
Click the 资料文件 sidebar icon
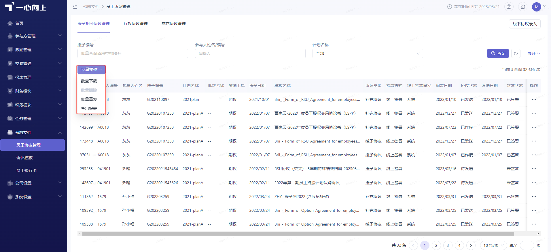click(10, 132)
